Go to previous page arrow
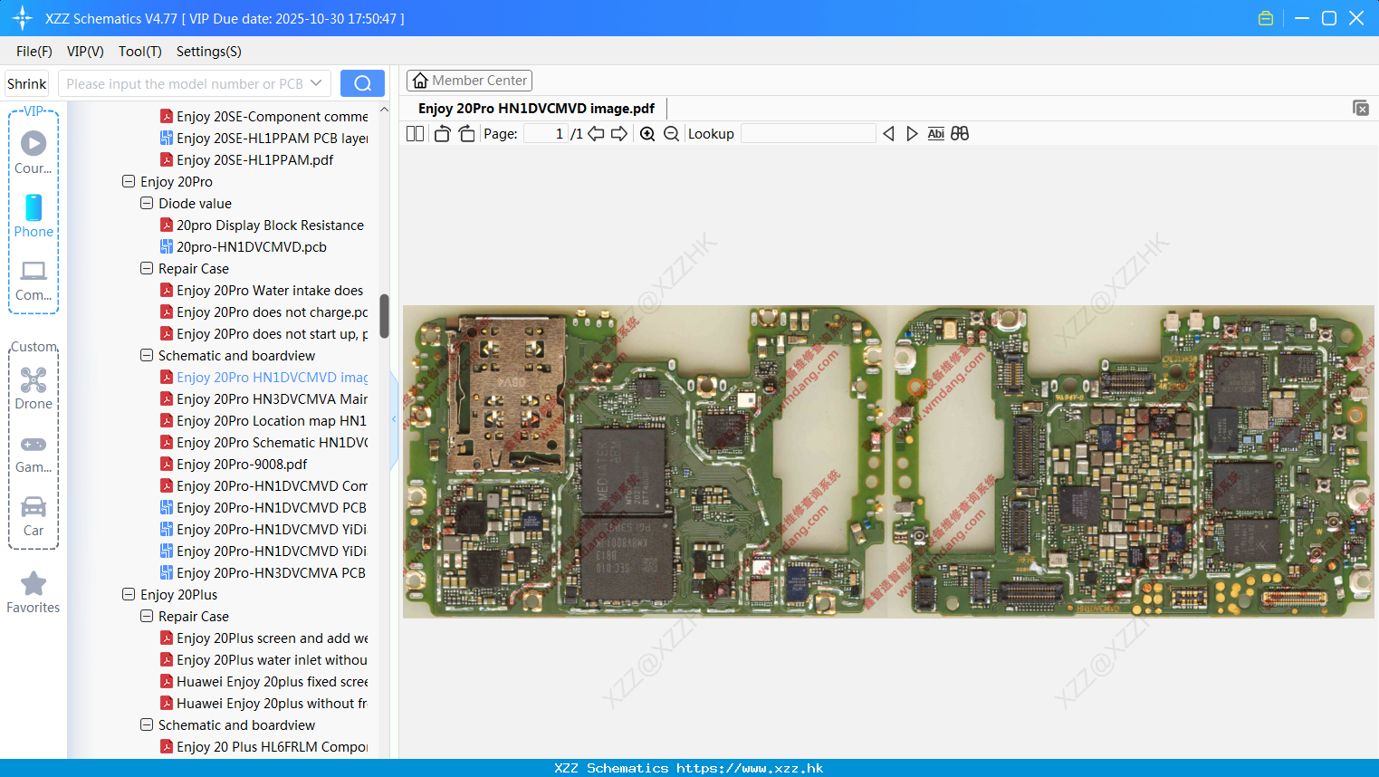This screenshot has height=777, width=1379. click(596, 133)
